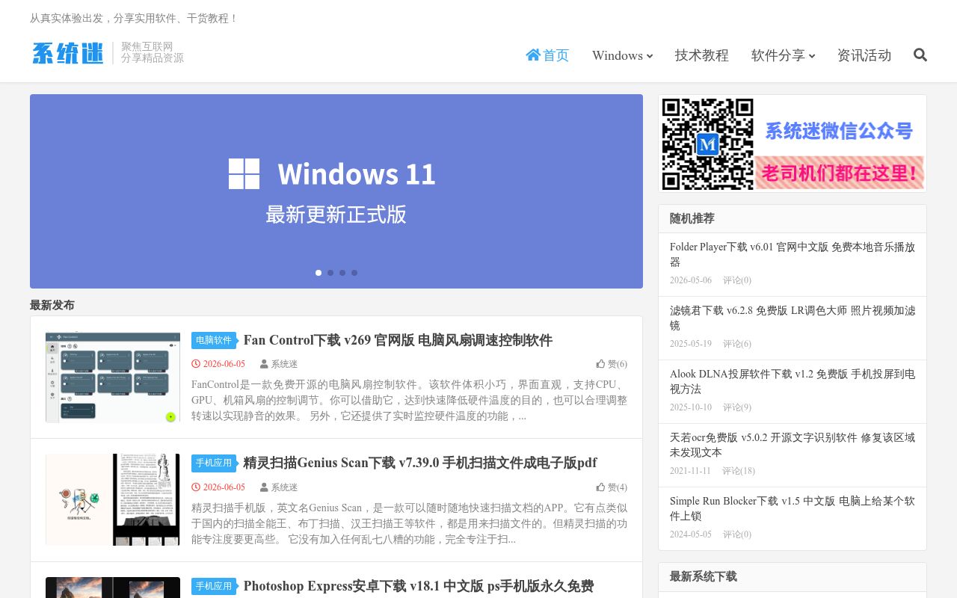This screenshot has height=598, width=957.
Task: Click the 最新系统下载 section heading
Action: (704, 576)
